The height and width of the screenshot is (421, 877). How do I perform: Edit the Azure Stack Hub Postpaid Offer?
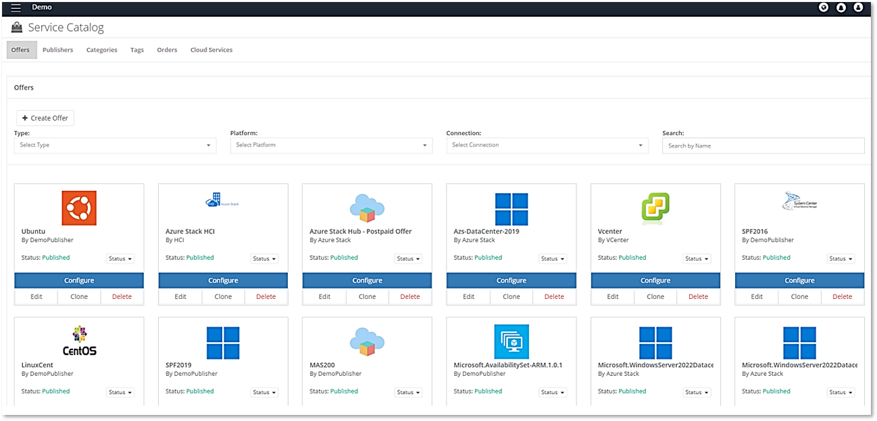click(324, 297)
